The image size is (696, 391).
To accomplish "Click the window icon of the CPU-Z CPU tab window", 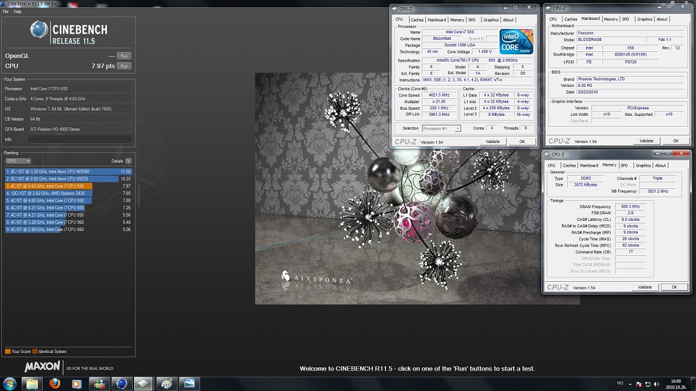I will click(395, 8).
